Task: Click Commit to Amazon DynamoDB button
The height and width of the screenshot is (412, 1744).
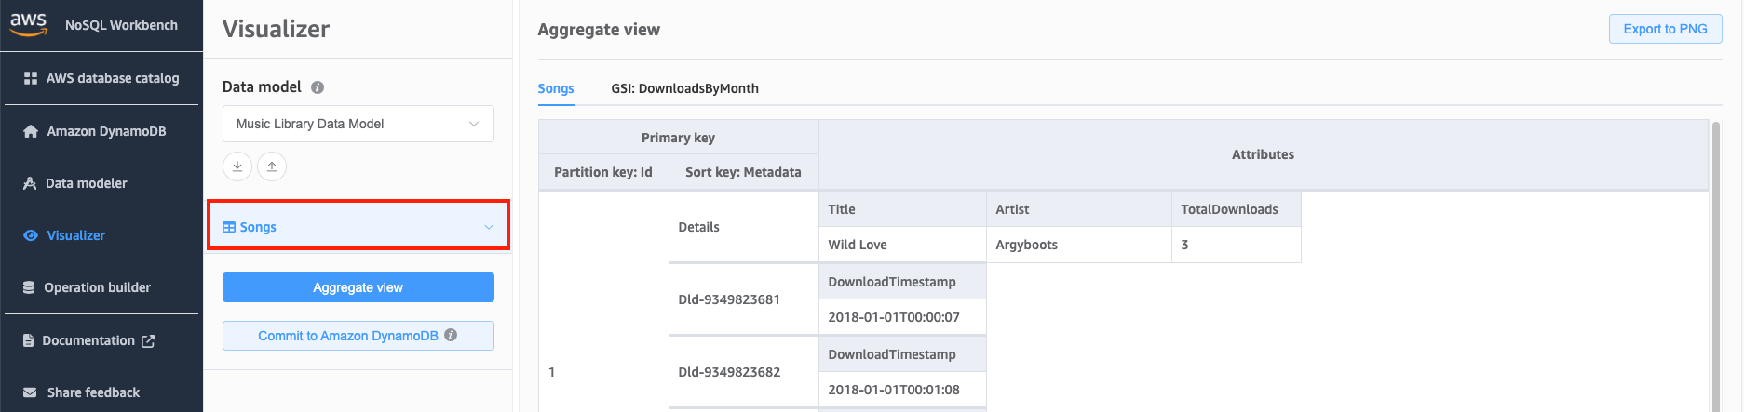Action: tap(347, 336)
